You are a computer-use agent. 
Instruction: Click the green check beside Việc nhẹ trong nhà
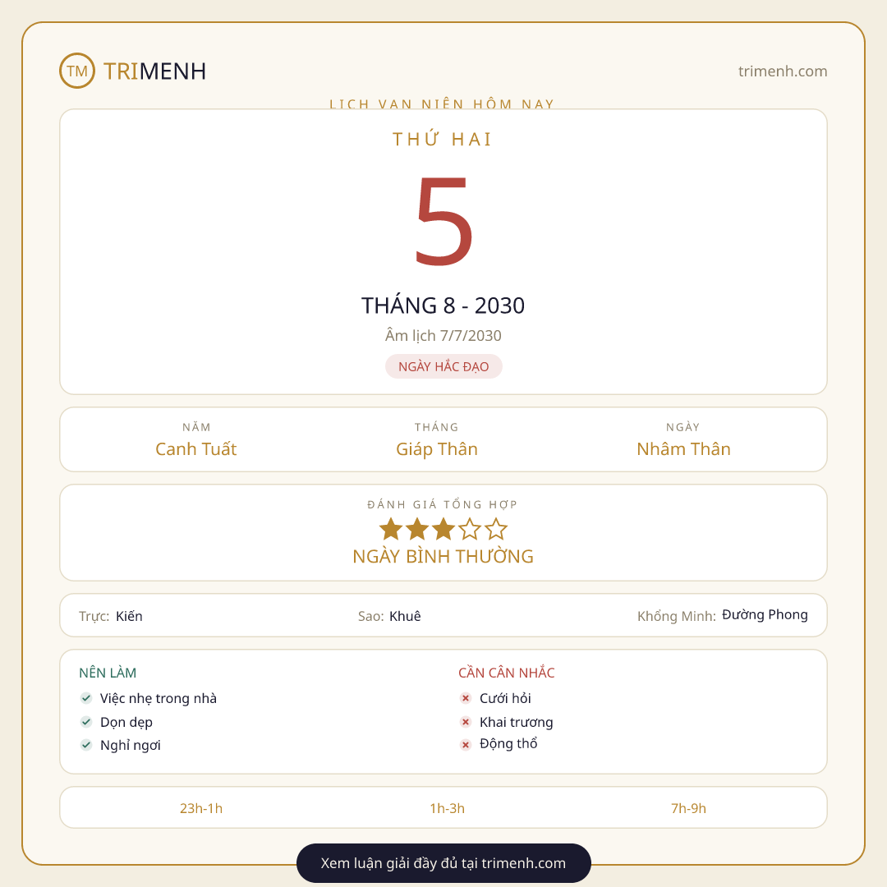point(86,698)
